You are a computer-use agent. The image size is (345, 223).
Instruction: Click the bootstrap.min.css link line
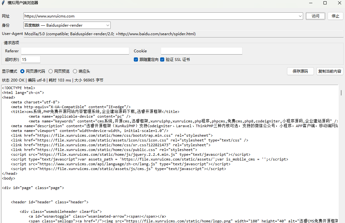click(112, 135)
